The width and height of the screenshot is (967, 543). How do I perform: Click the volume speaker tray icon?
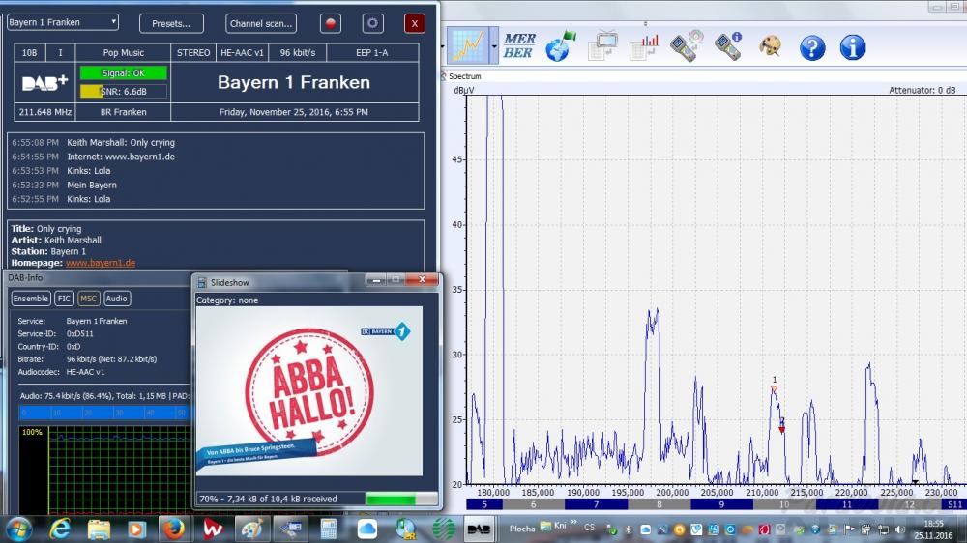click(x=899, y=529)
